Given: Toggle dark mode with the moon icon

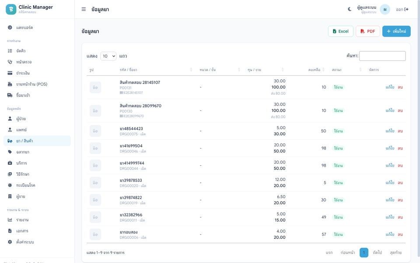Looking at the screenshot, I should point(350,9).
